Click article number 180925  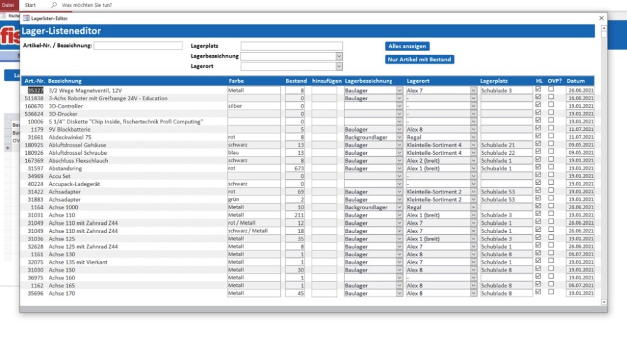(x=34, y=145)
